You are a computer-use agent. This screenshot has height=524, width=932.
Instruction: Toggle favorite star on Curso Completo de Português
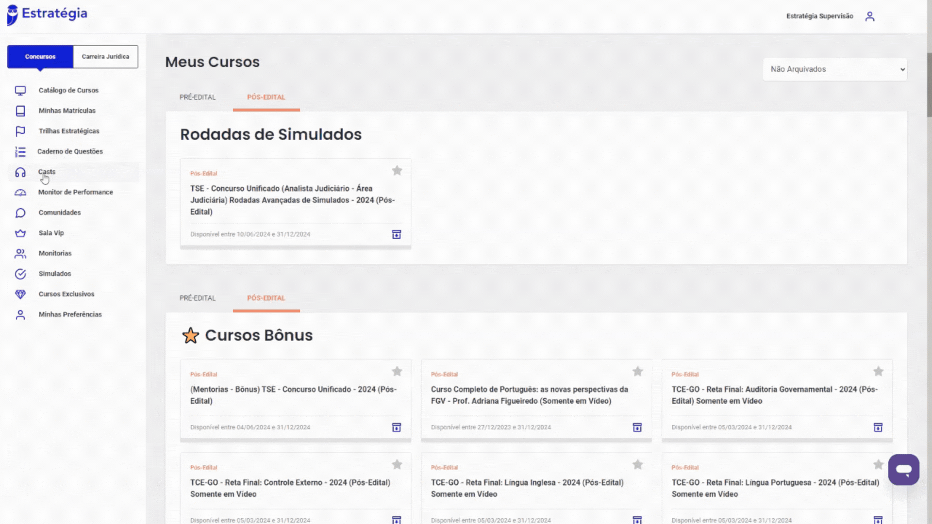click(x=637, y=372)
